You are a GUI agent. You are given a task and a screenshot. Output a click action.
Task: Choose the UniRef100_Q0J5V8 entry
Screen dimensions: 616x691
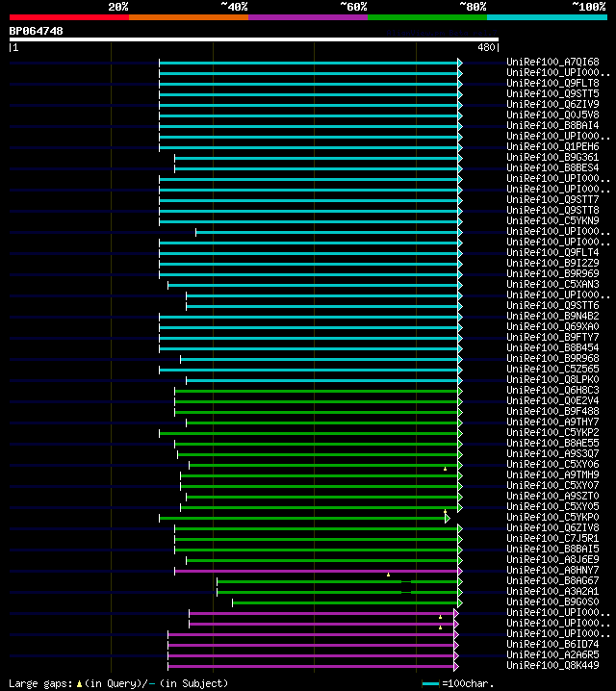552,115
